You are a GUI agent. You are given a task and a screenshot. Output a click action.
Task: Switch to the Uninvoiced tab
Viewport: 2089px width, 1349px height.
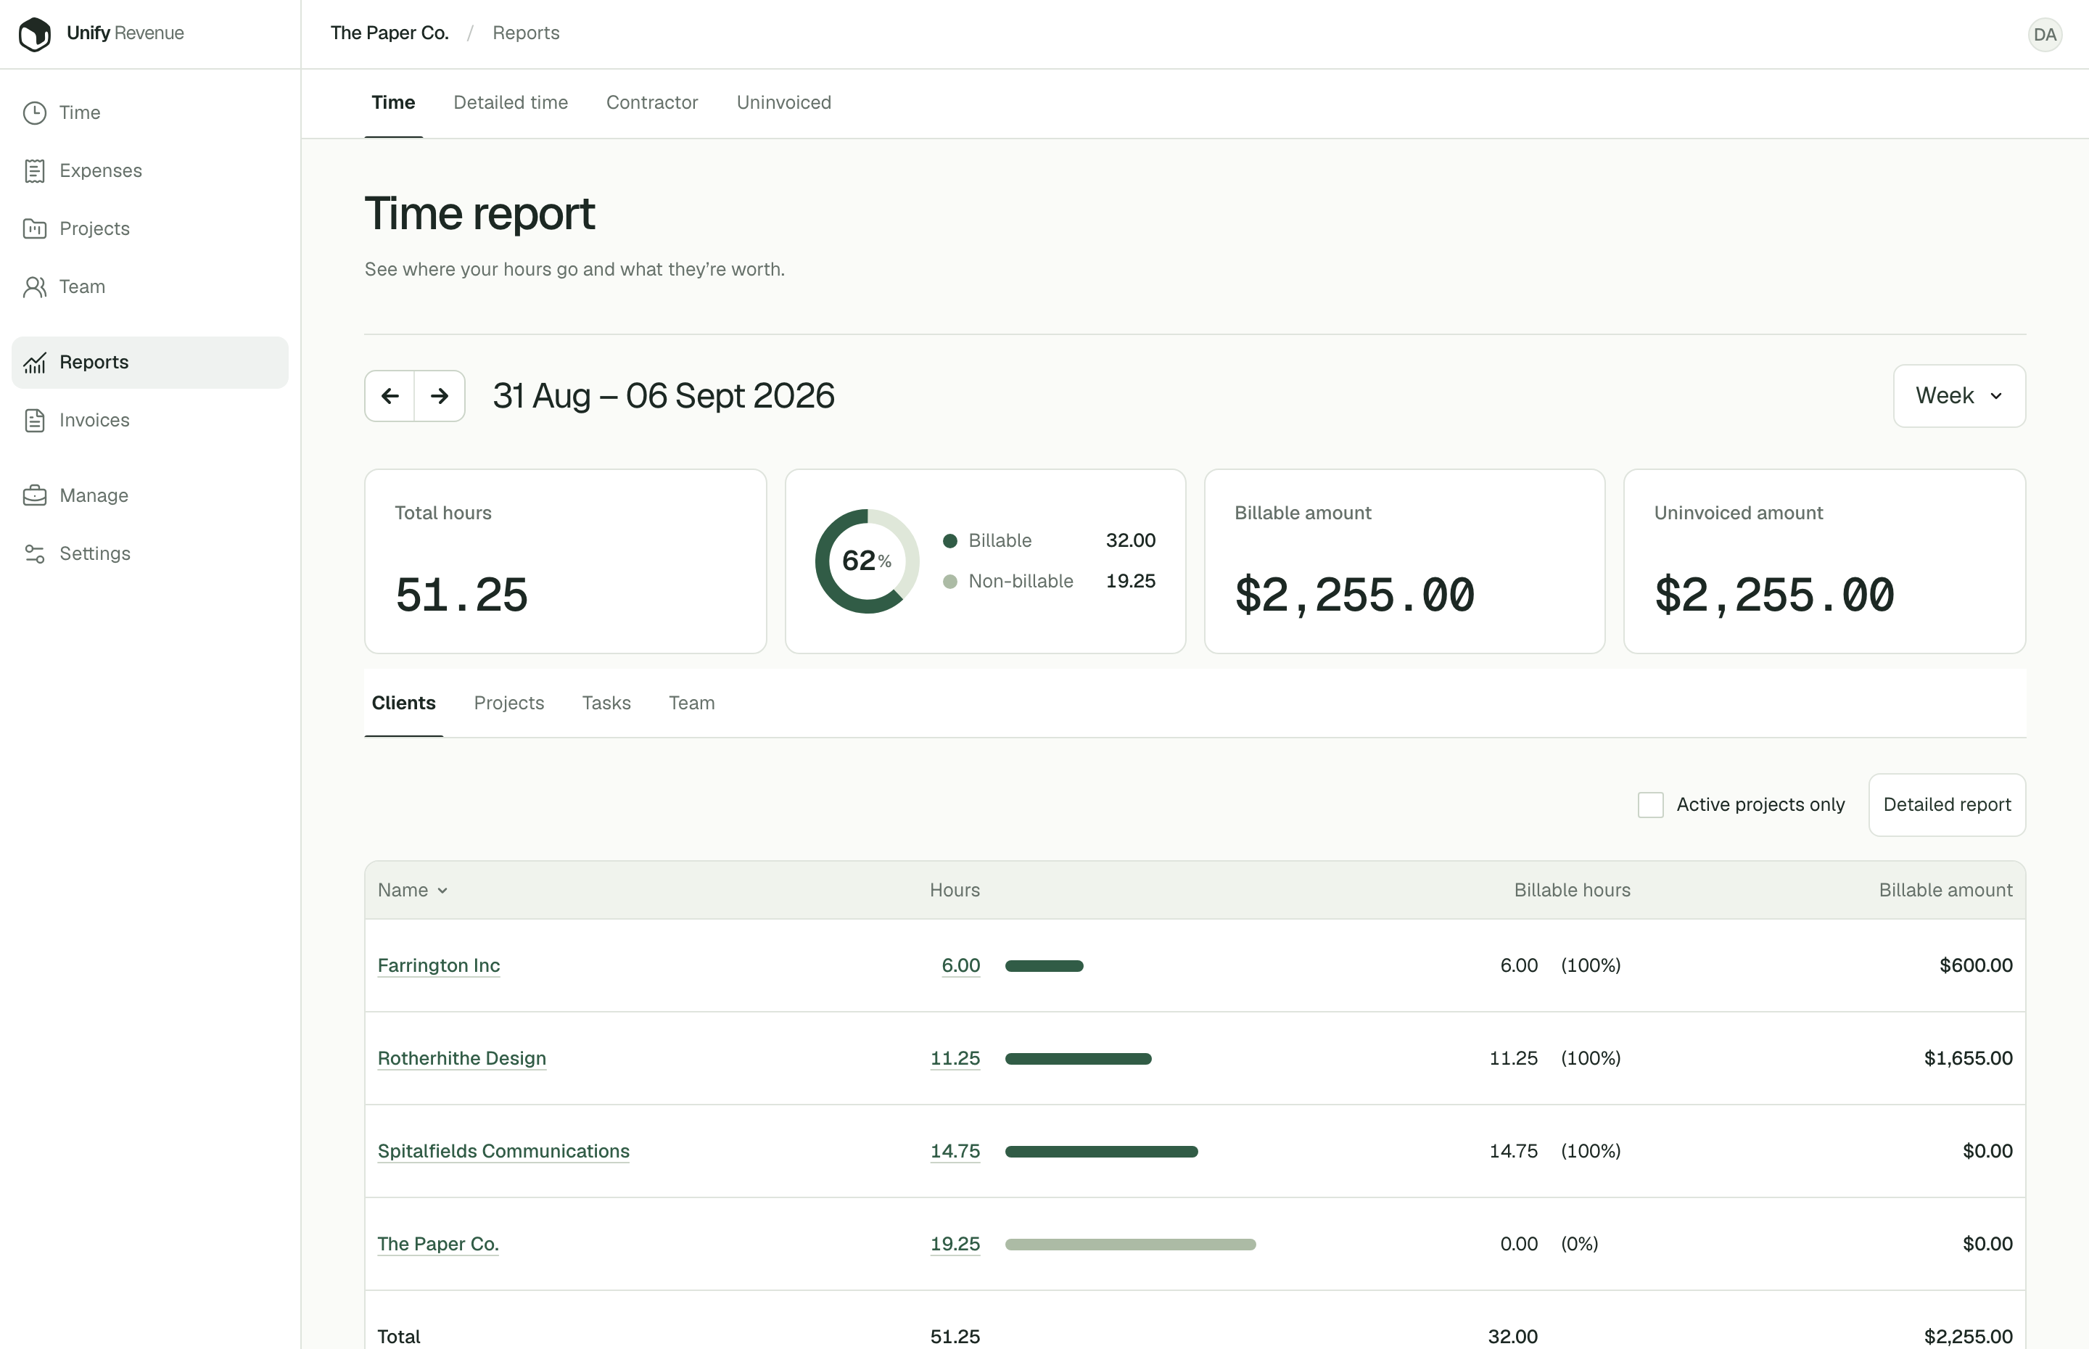[784, 102]
